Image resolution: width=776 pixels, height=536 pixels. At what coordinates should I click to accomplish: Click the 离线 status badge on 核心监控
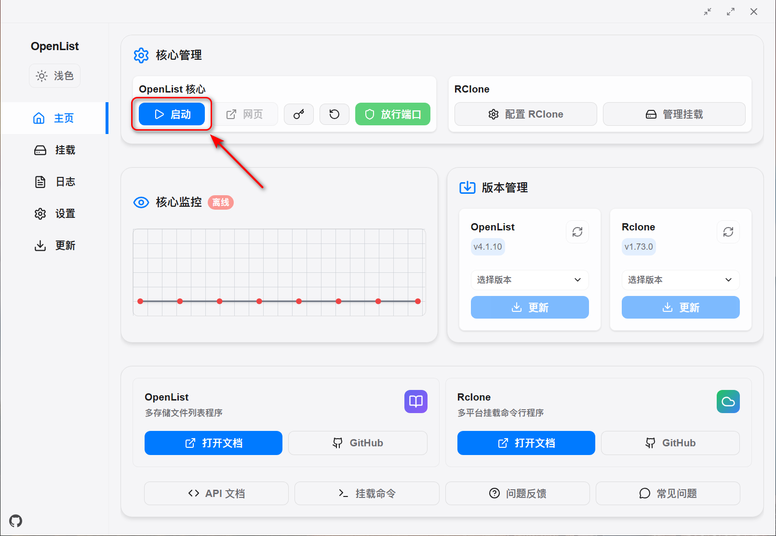(x=220, y=202)
